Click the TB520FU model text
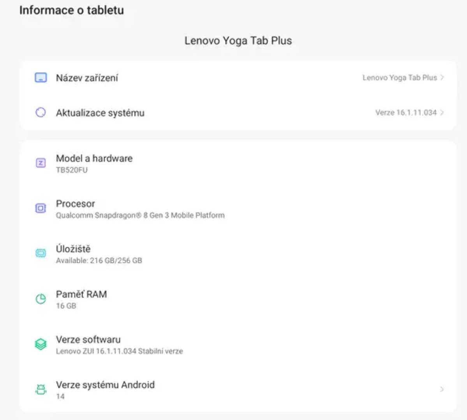Viewport: 467px width, 420px height. (72, 170)
